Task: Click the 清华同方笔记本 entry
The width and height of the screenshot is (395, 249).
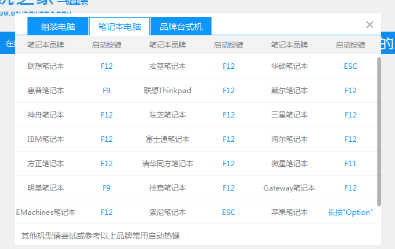Action: tap(168, 164)
